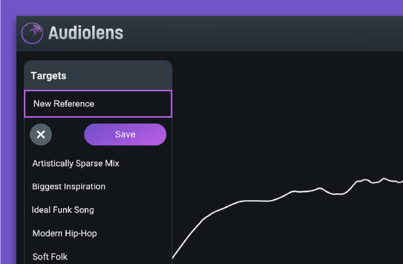This screenshot has height=264, width=403.
Task: Click on the white spectrum curve
Action: click(254, 201)
